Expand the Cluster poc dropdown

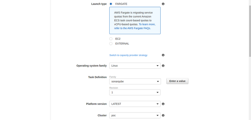click(x=135, y=115)
